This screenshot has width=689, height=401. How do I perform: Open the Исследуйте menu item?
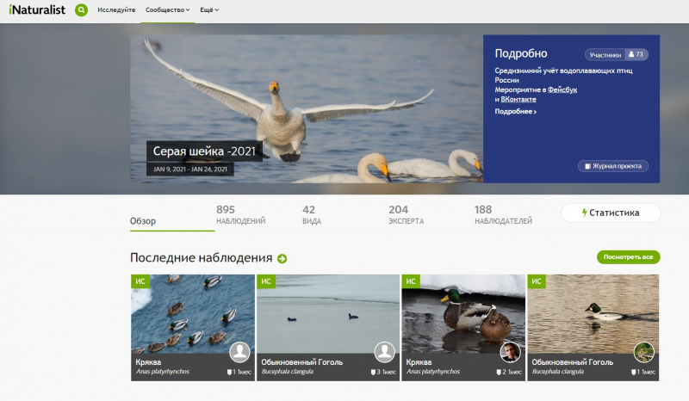(116, 10)
